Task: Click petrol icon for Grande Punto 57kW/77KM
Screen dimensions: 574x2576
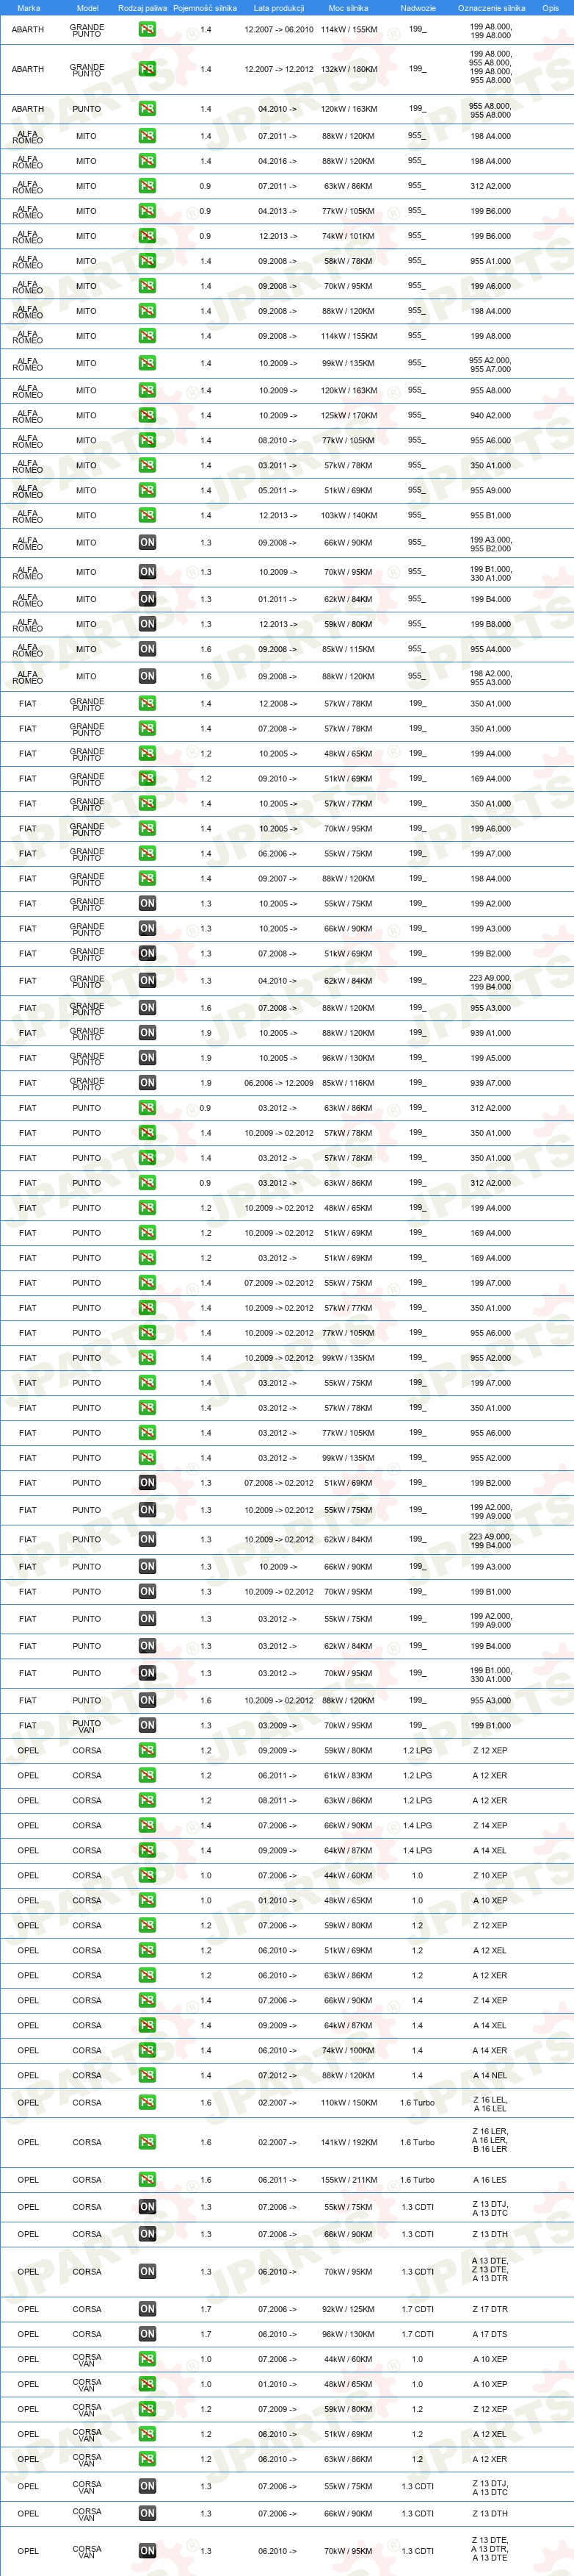Action: click(147, 803)
